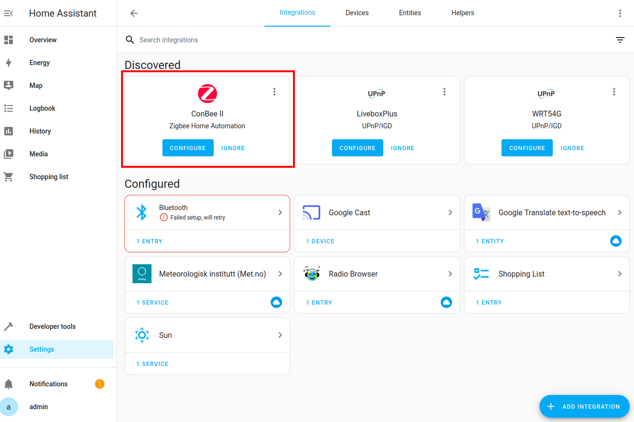Open the filter icon beside the search bar
634x422 pixels.
point(620,40)
